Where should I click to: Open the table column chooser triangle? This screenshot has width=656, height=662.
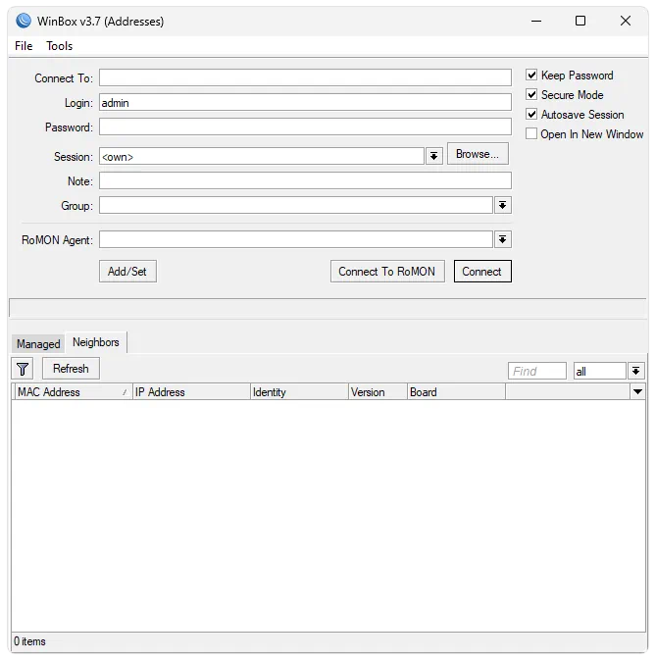pyautogui.click(x=637, y=391)
